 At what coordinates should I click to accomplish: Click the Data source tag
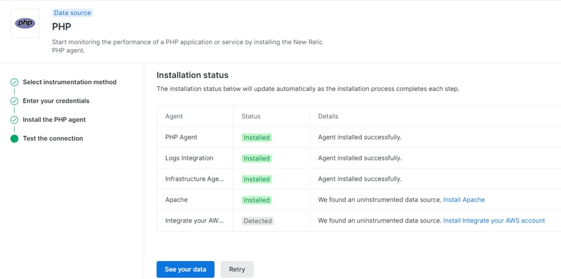[x=72, y=13]
